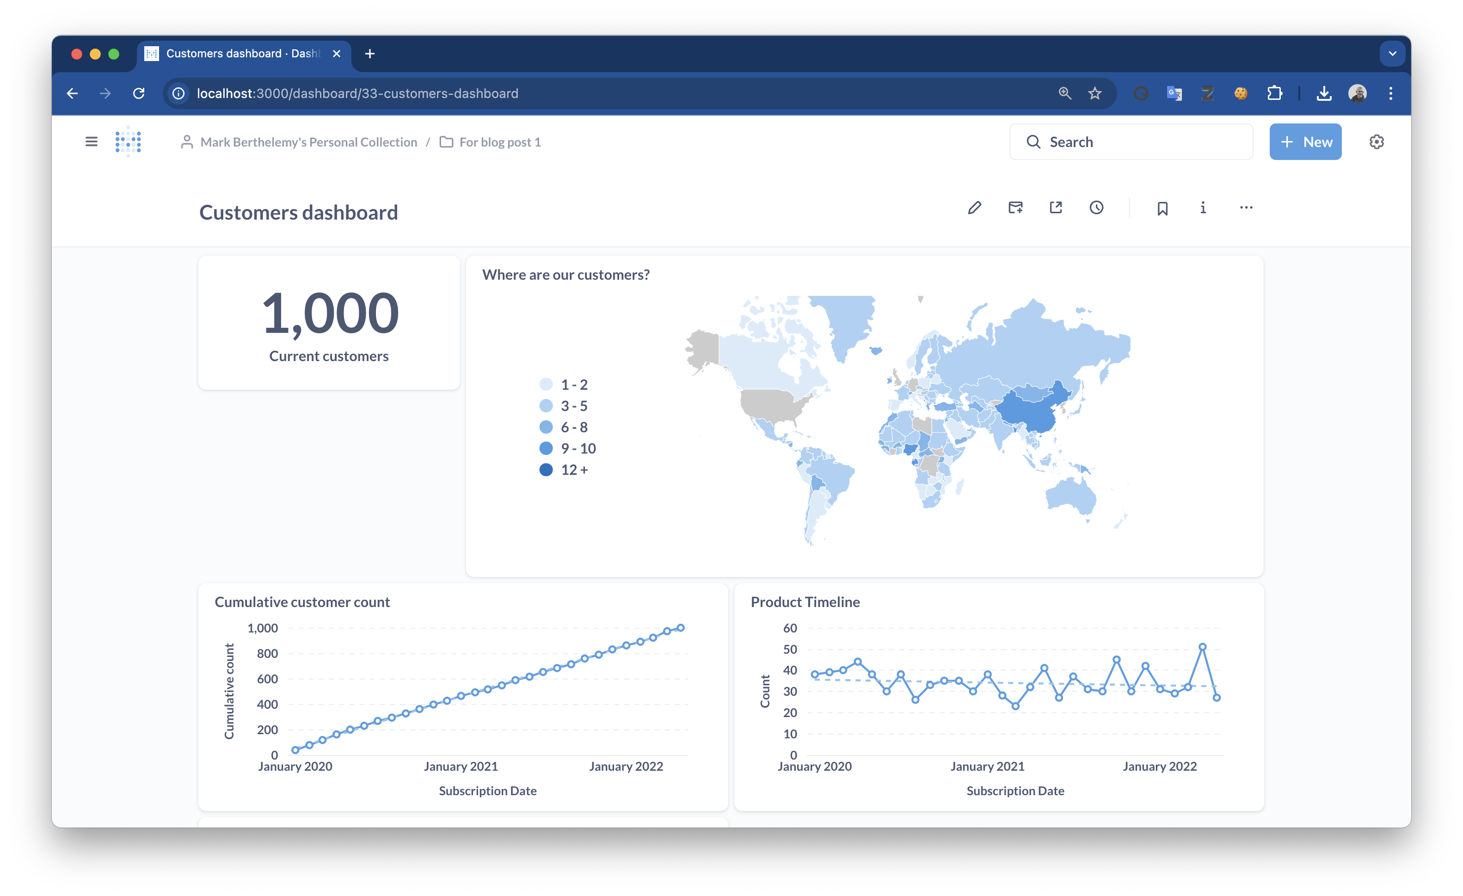This screenshot has width=1463, height=896.
Task: Click the Customers dashboard title
Action: click(x=299, y=212)
